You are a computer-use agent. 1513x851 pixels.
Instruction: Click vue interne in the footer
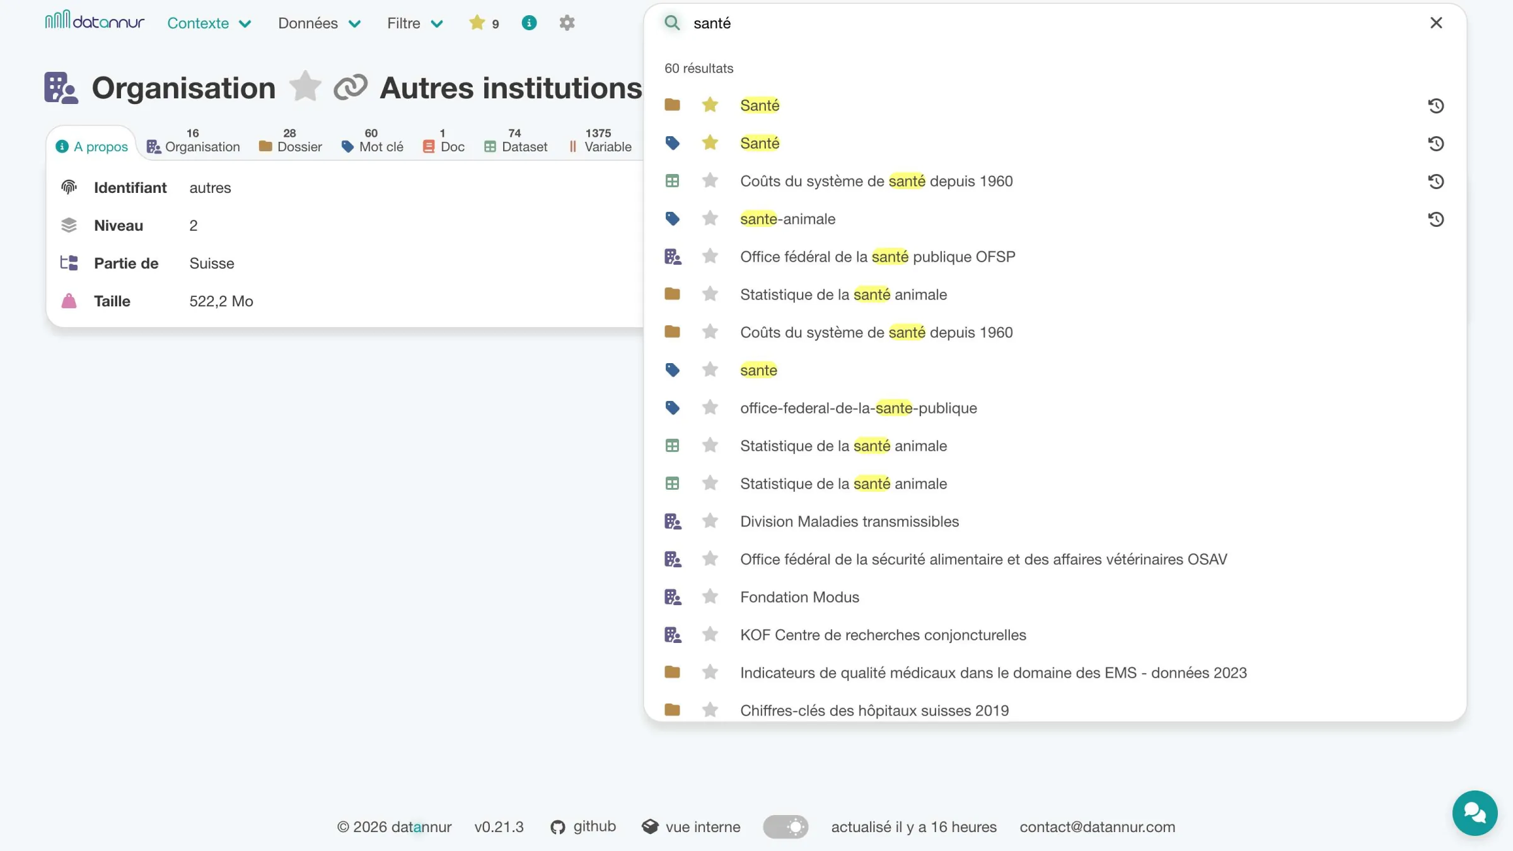(x=692, y=827)
